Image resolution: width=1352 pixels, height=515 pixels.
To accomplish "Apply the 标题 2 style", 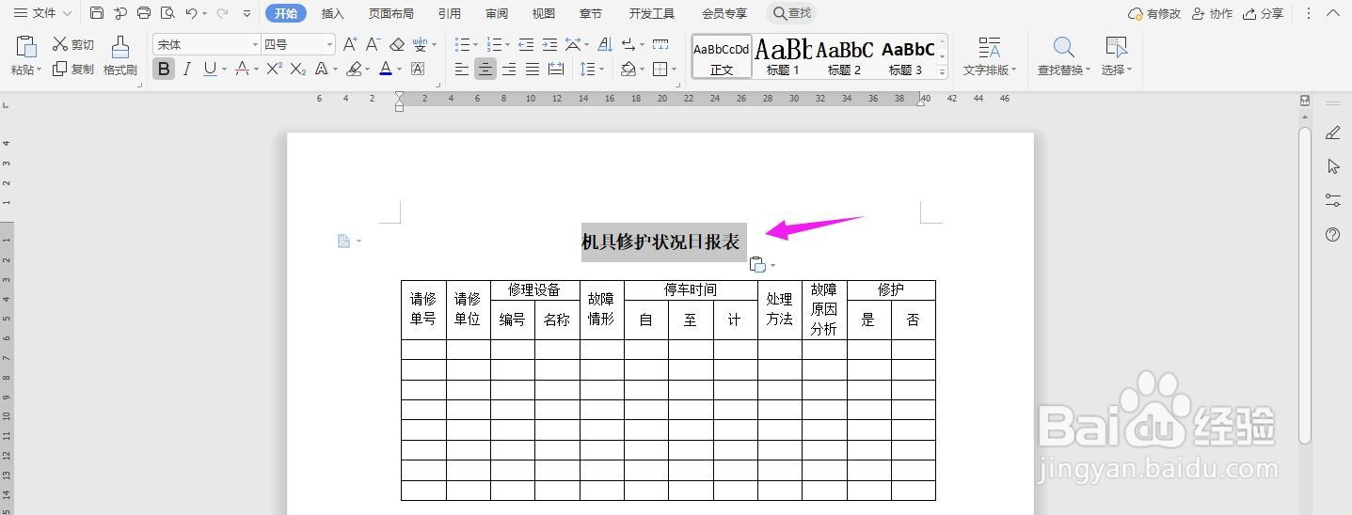I will (x=844, y=56).
